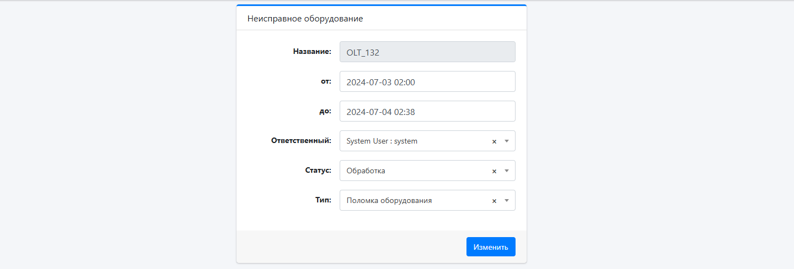Open the 'Обработка' status combo box

click(x=427, y=171)
